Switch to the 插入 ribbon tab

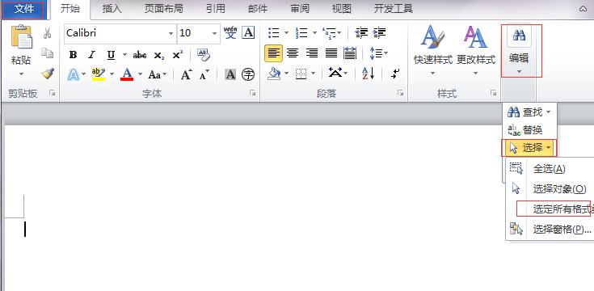112,9
